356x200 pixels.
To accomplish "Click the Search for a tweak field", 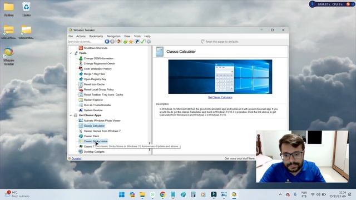I will pos(86,42).
